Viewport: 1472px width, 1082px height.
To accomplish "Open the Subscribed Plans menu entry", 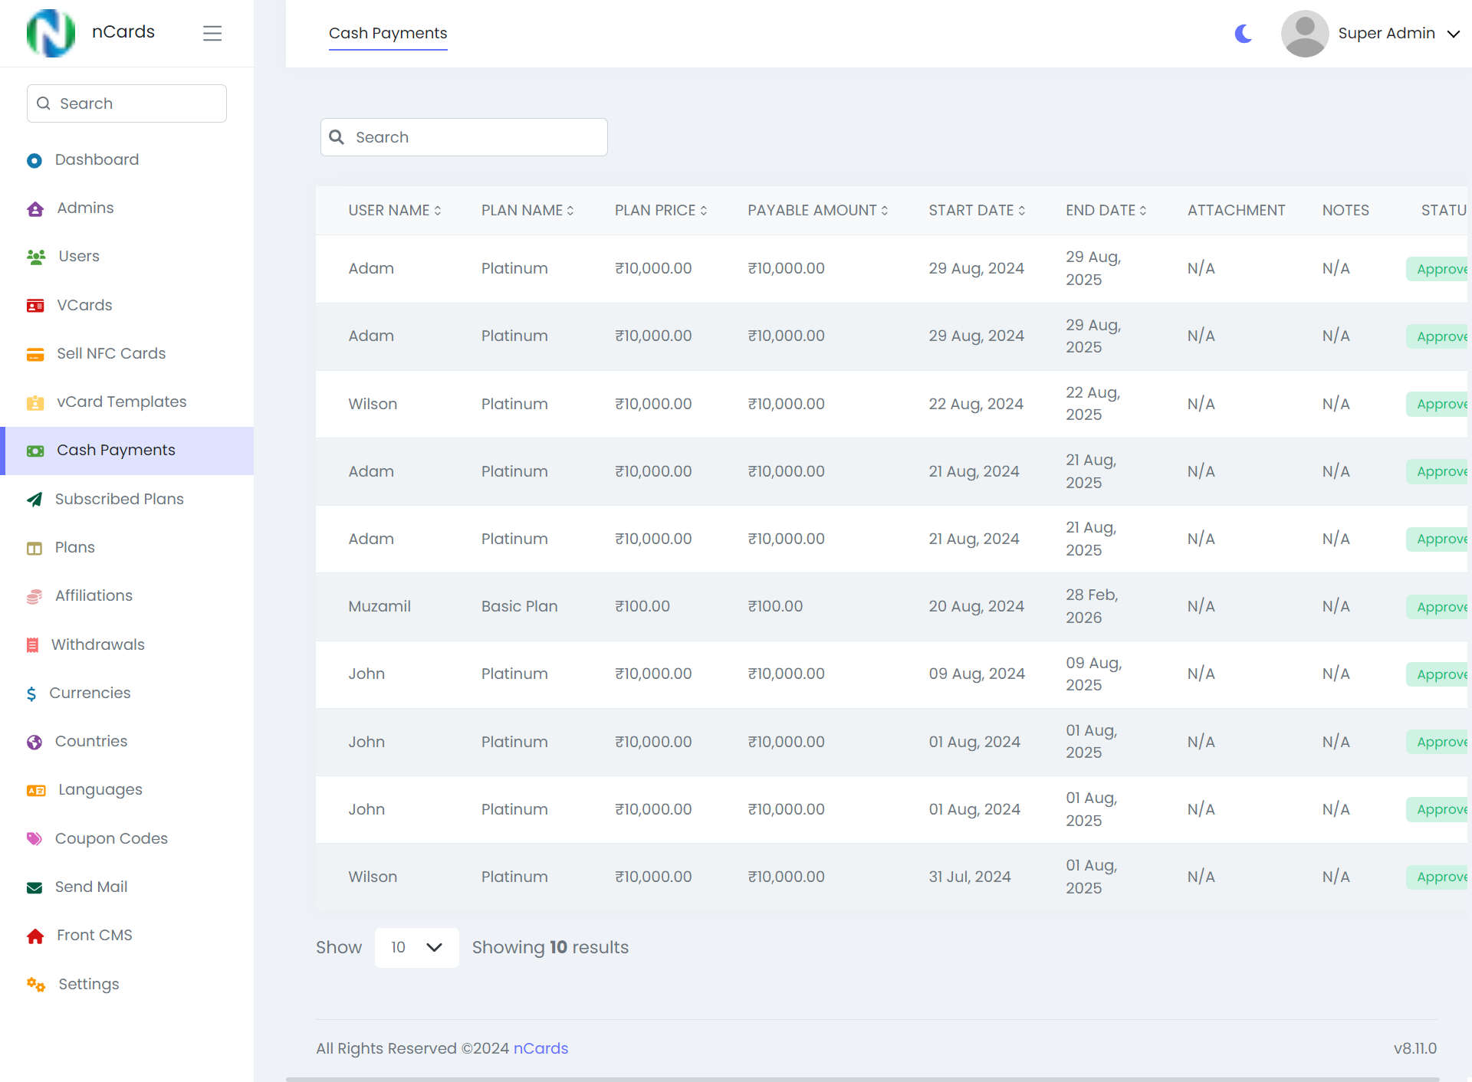I will tap(120, 499).
